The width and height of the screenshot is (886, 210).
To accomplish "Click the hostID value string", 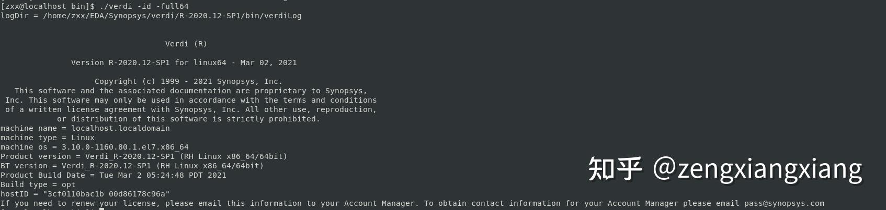I will [x=106, y=194].
